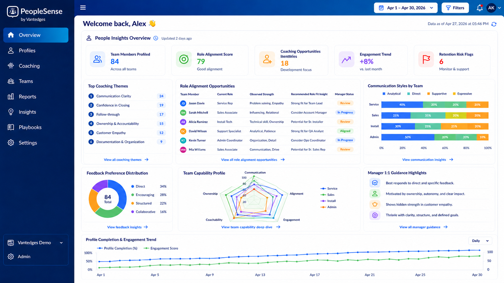Viewport: 504px width, 283px height.
Task: Click the customer empathy guidance icon
Action: coord(375,205)
